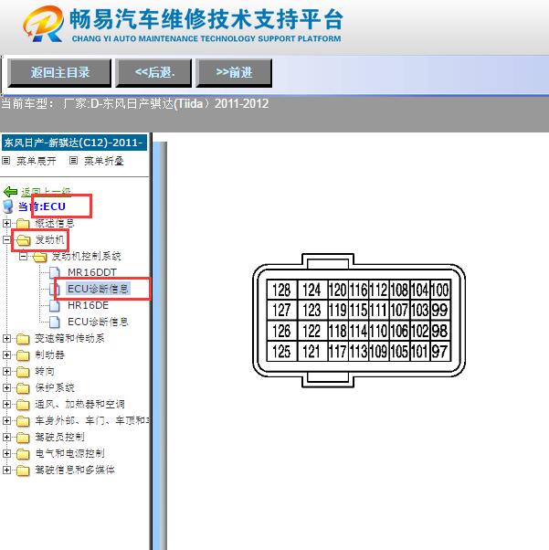Click the open 发动机 folder icon

pyautogui.click(x=24, y=240)
